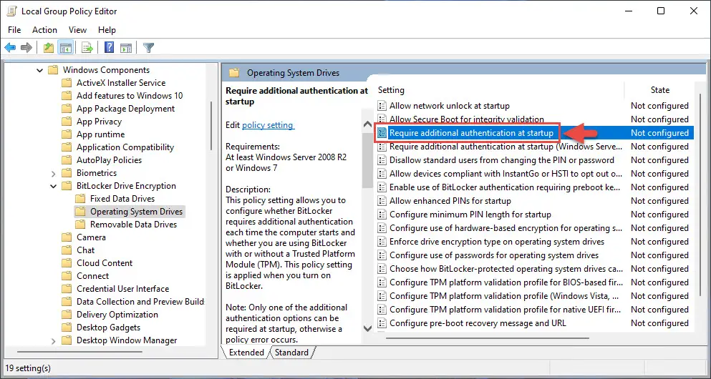The height and width of the screenshot is (379, 711).
Task: Collapse the BitLocker Drive Encryption node
Action: point(54,186)
